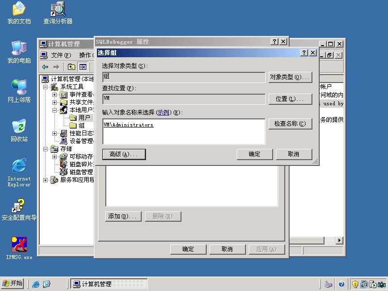Select 事件查看器 tree node
The height and width of the screenshot is (291, 388).
tap(81, 95)
